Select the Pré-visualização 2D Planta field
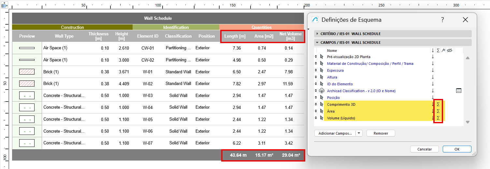The image size is (490, 169). 349,57
